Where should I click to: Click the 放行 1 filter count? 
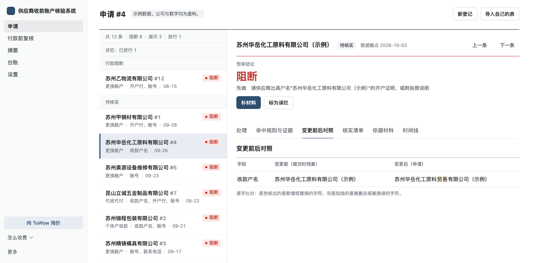pos(175,37)
